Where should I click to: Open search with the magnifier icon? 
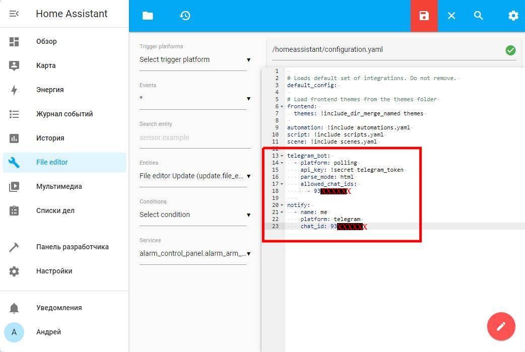click(479, 16)
